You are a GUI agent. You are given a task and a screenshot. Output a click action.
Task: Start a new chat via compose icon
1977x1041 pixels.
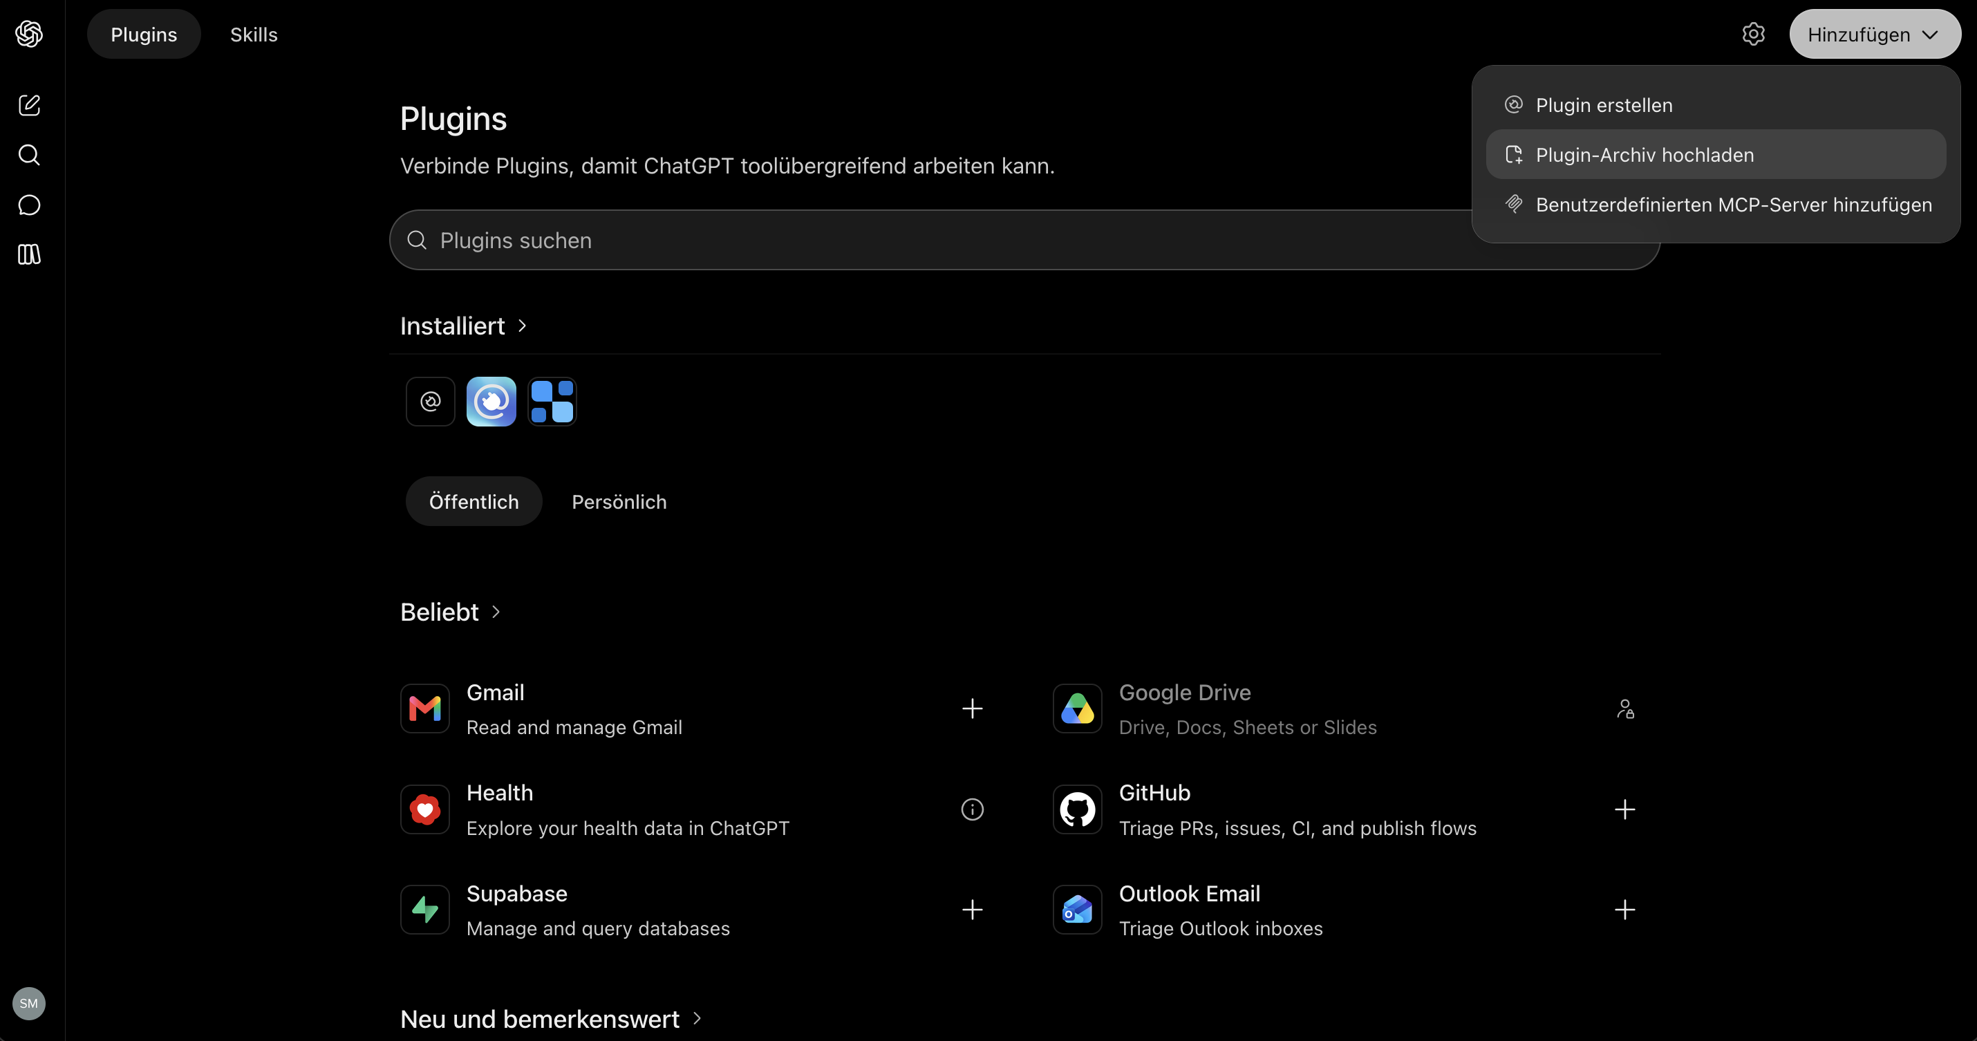29,105
